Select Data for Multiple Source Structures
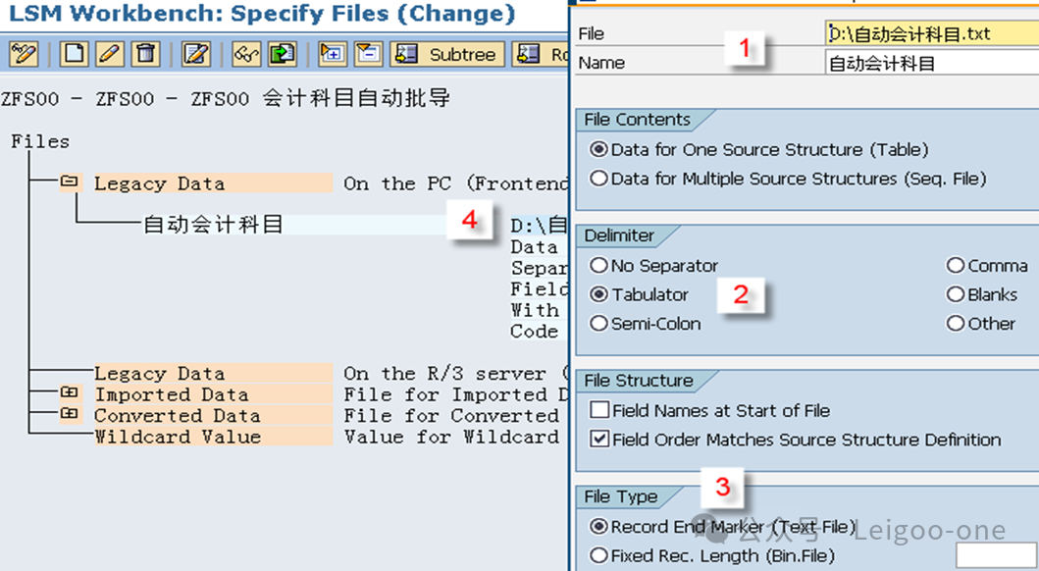This screenshot has width=1039, height=571. 599,179
